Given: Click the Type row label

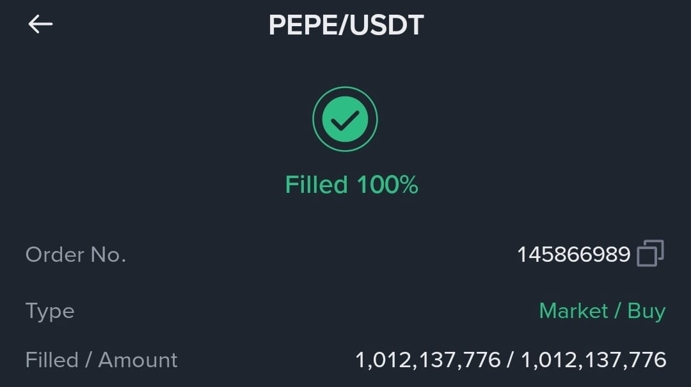Looking at the screenshot, I should 50,312.
